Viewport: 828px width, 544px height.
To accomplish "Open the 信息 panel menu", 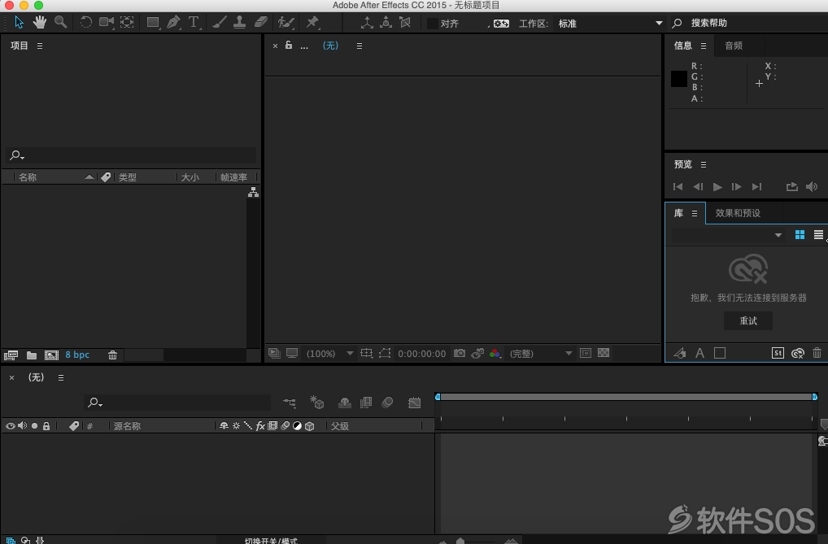I will click(x=704, y=46).
